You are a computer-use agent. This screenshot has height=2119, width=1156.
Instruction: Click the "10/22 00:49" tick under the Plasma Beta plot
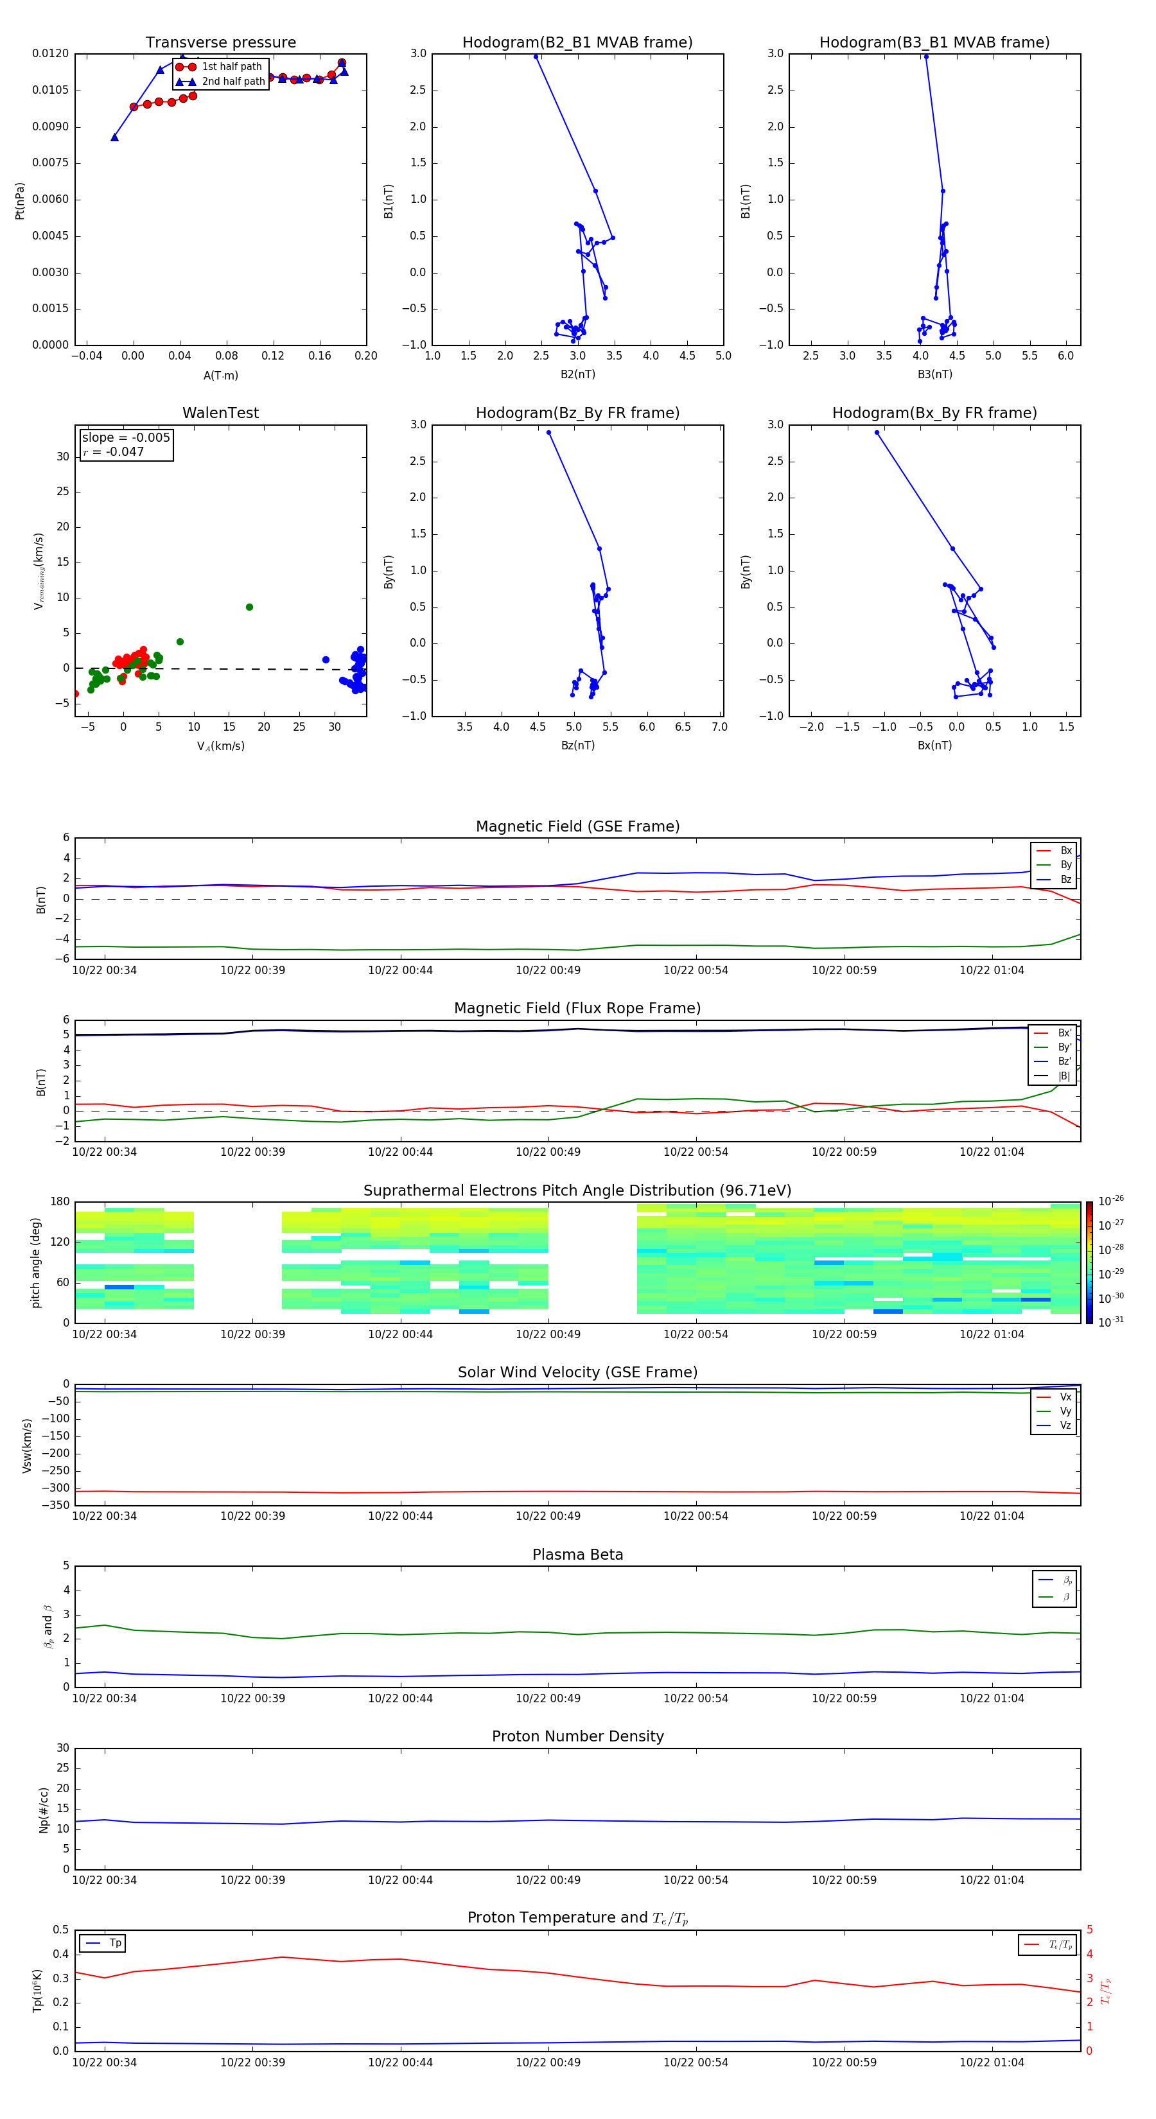pyautogui.click(x=548, y=1698)
